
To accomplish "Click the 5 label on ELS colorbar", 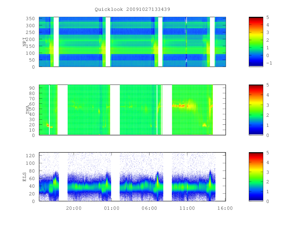I will 267,152.
